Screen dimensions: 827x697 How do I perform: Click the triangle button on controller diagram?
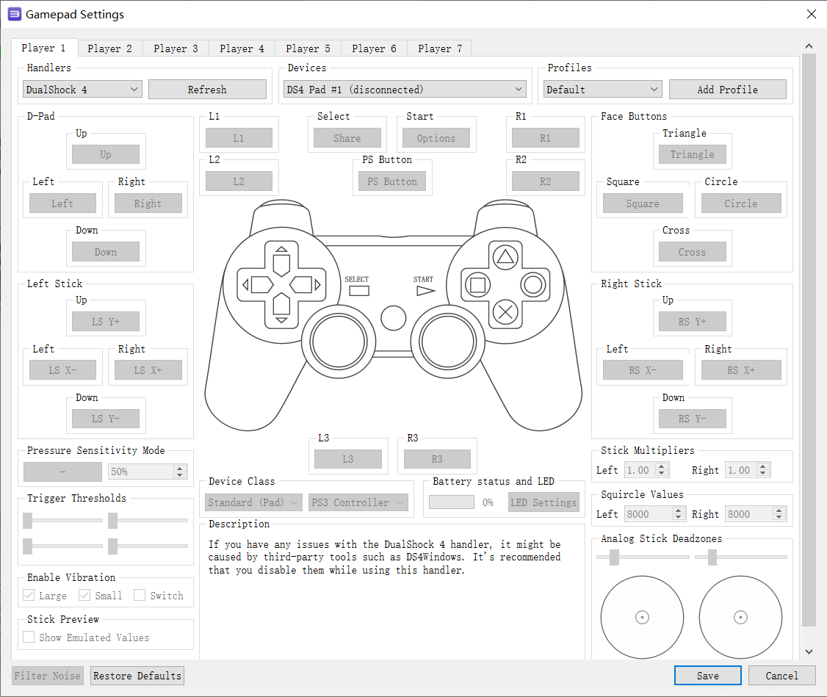tap(505, 257)
